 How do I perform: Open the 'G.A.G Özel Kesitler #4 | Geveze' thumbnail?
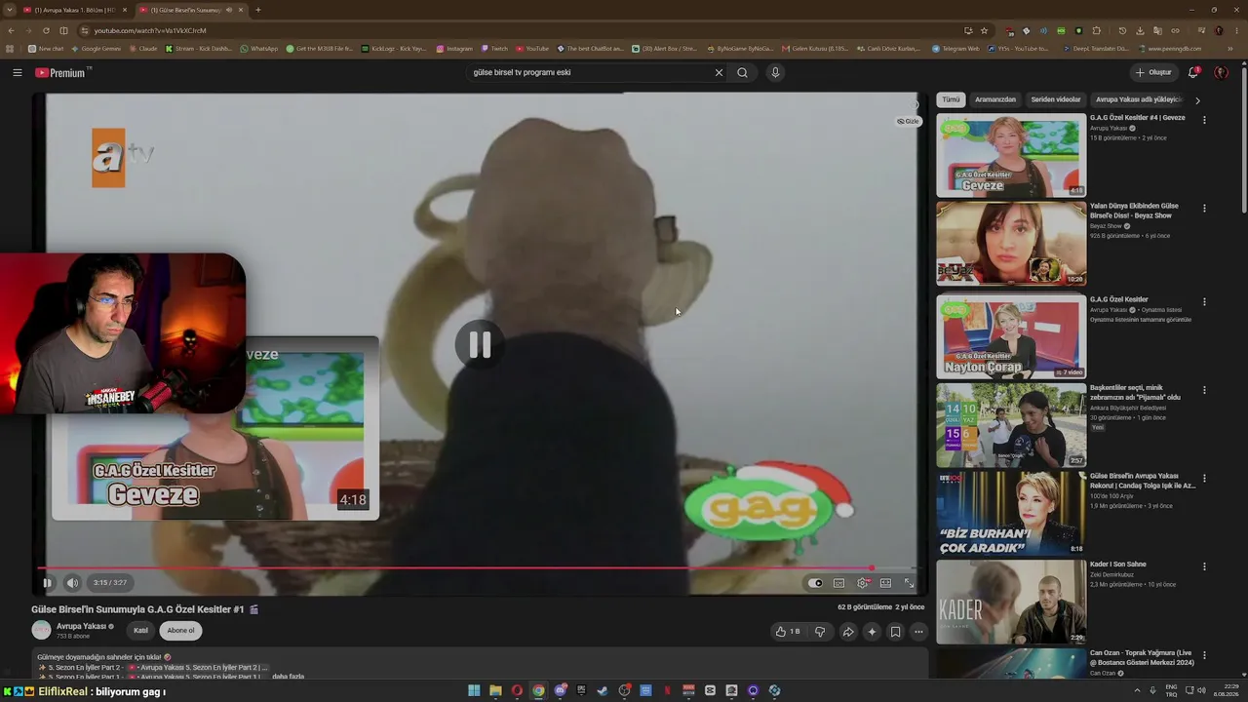[x=1011, y=156]
